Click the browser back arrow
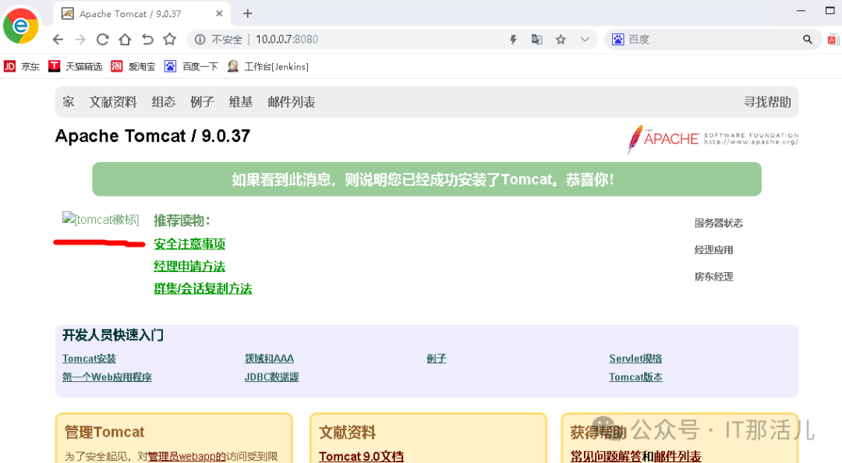Screen dimensions: 842x463 (58, 39)
